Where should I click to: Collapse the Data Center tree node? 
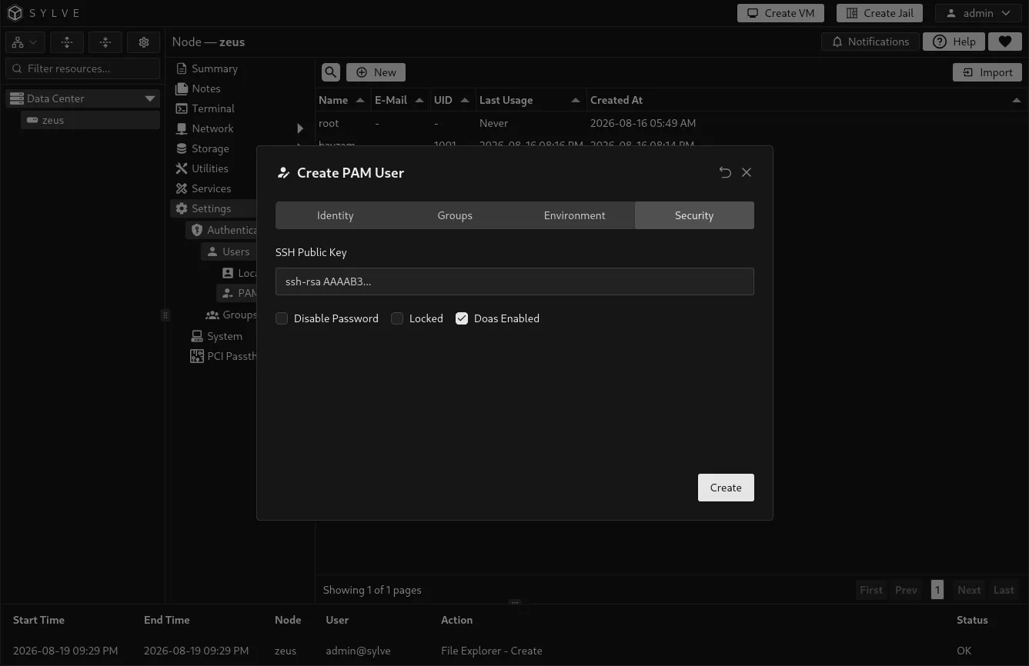[x=150, y=98]
